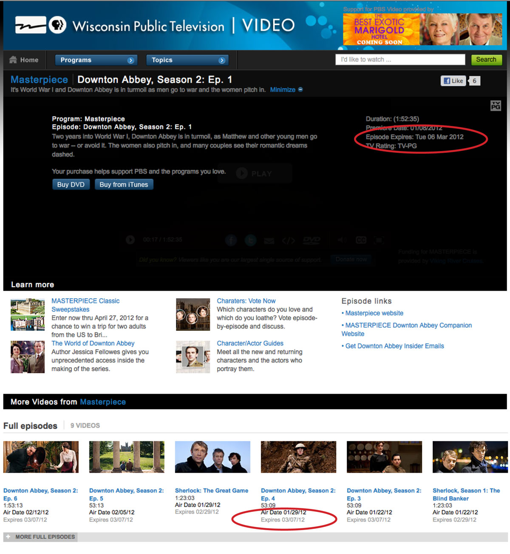The height and width of the screenshot is (554, 510).
Task: Click Downton Abbey Season 2 Ep. 3 thumbnail
Action: point(384,457)
